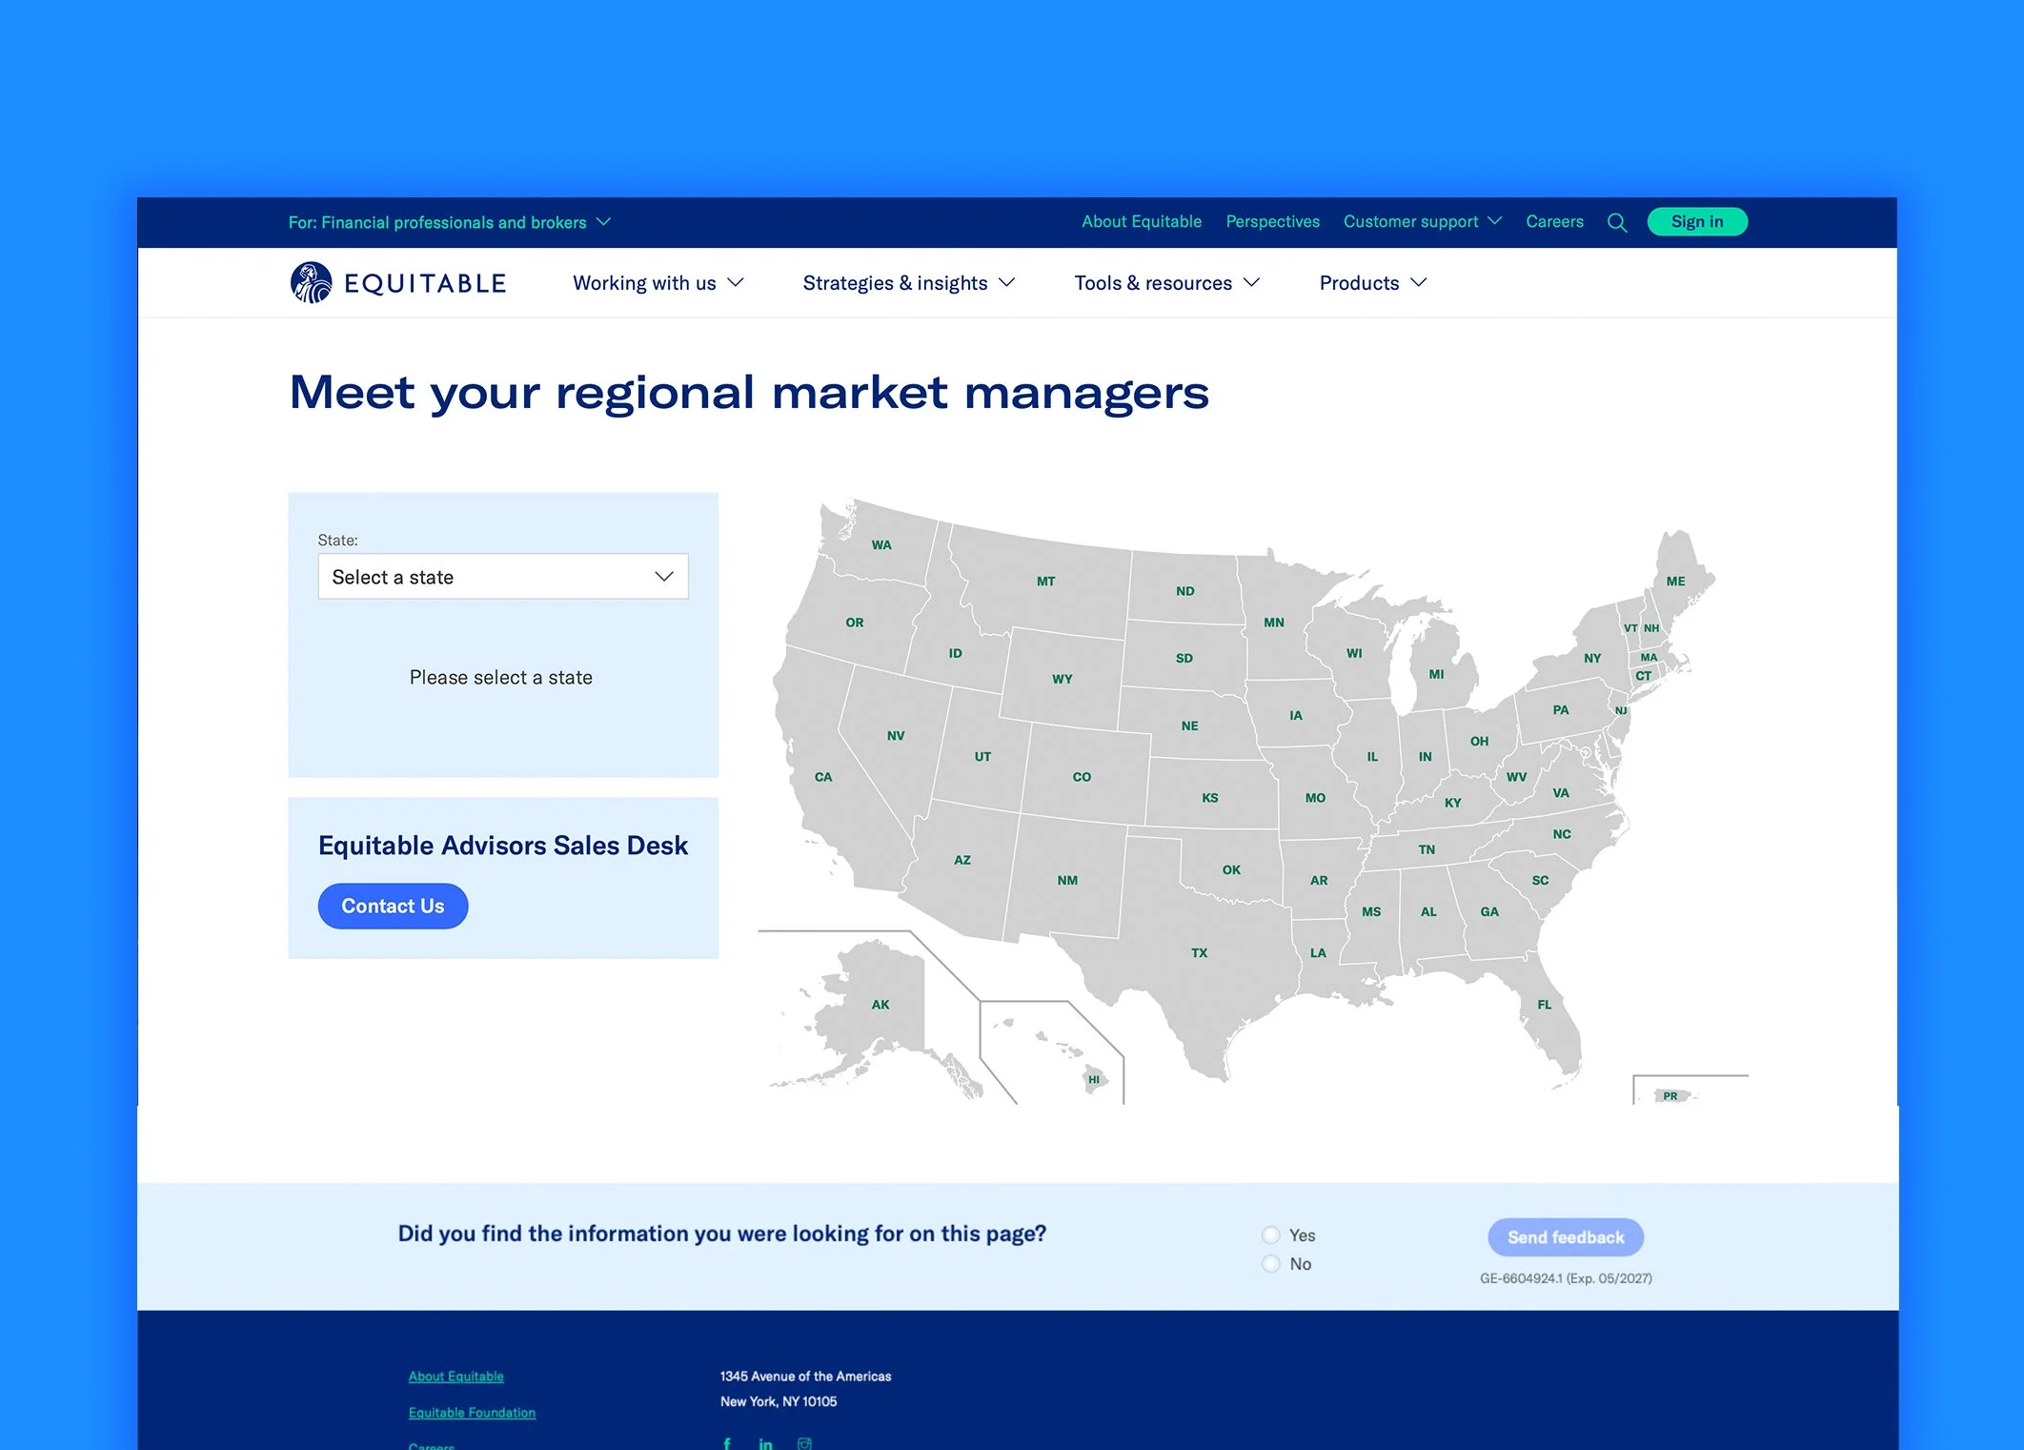Click Alaska on the map
The width and height of the screenshot is (2024, 1450).
[x=880, y=1004]
